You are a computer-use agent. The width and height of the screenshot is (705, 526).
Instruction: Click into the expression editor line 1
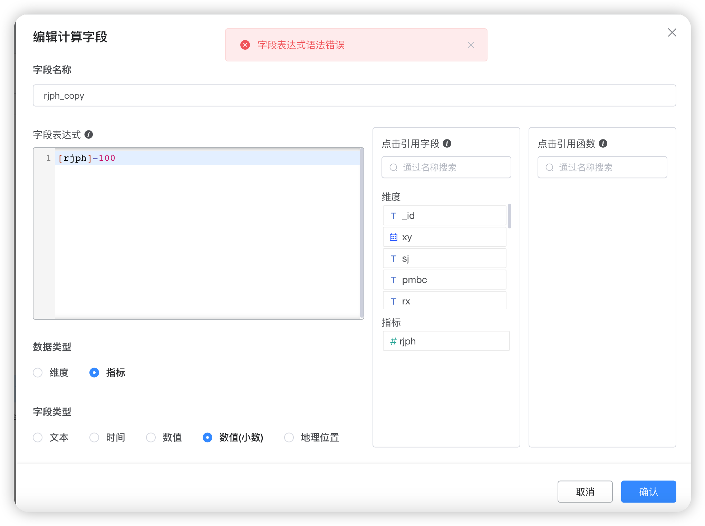(207, 158)
